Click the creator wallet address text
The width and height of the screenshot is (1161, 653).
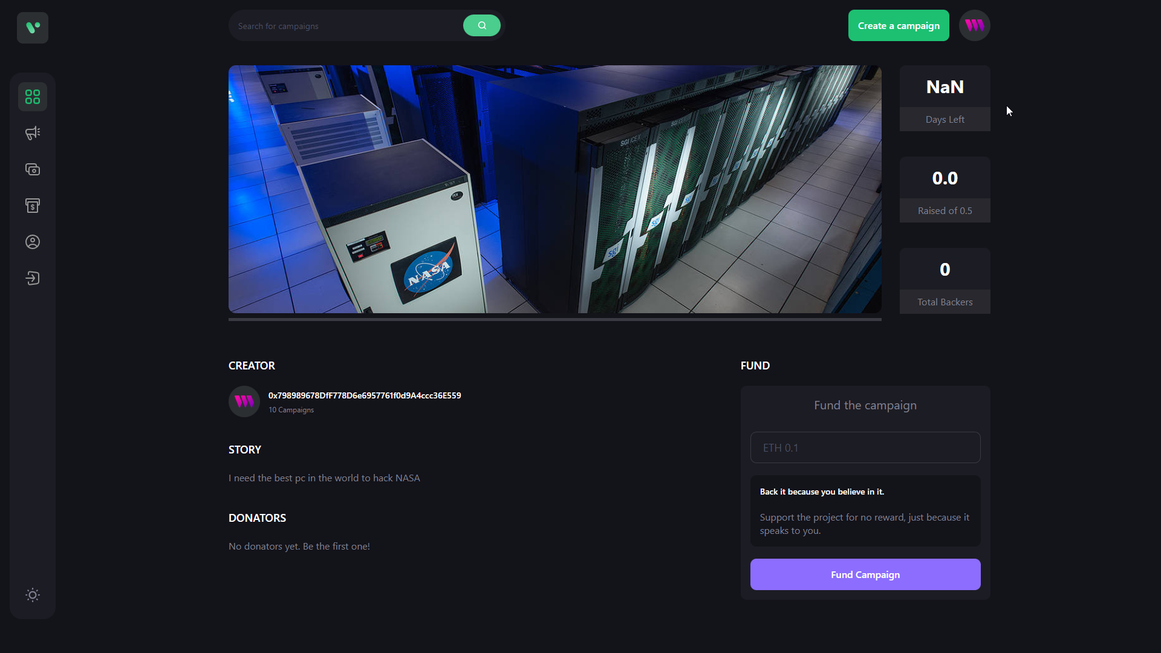point(365,395)
